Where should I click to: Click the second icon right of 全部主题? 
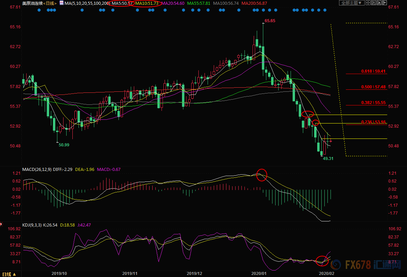373,3
